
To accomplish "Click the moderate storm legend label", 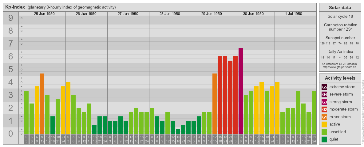I will coord(344,109).
